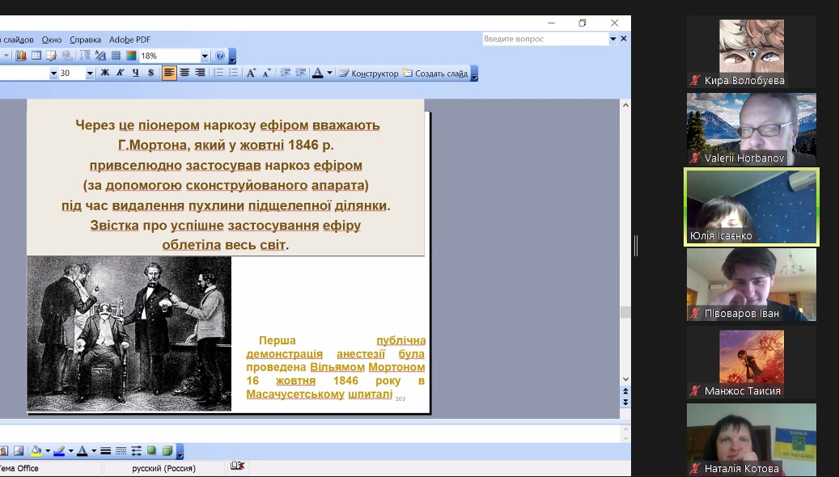Apply line color in drawing toolbar

(x=59, y=451)
